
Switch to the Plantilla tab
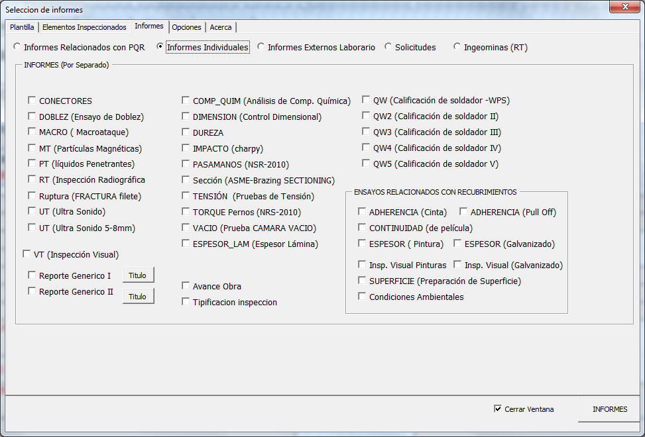coord(22,27)
